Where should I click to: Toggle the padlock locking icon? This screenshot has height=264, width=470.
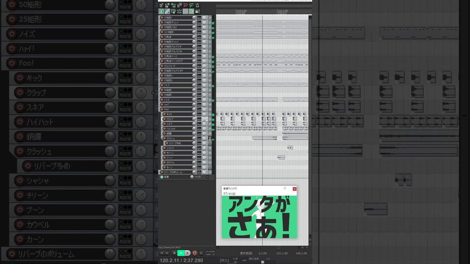click(x=197, y=11)
